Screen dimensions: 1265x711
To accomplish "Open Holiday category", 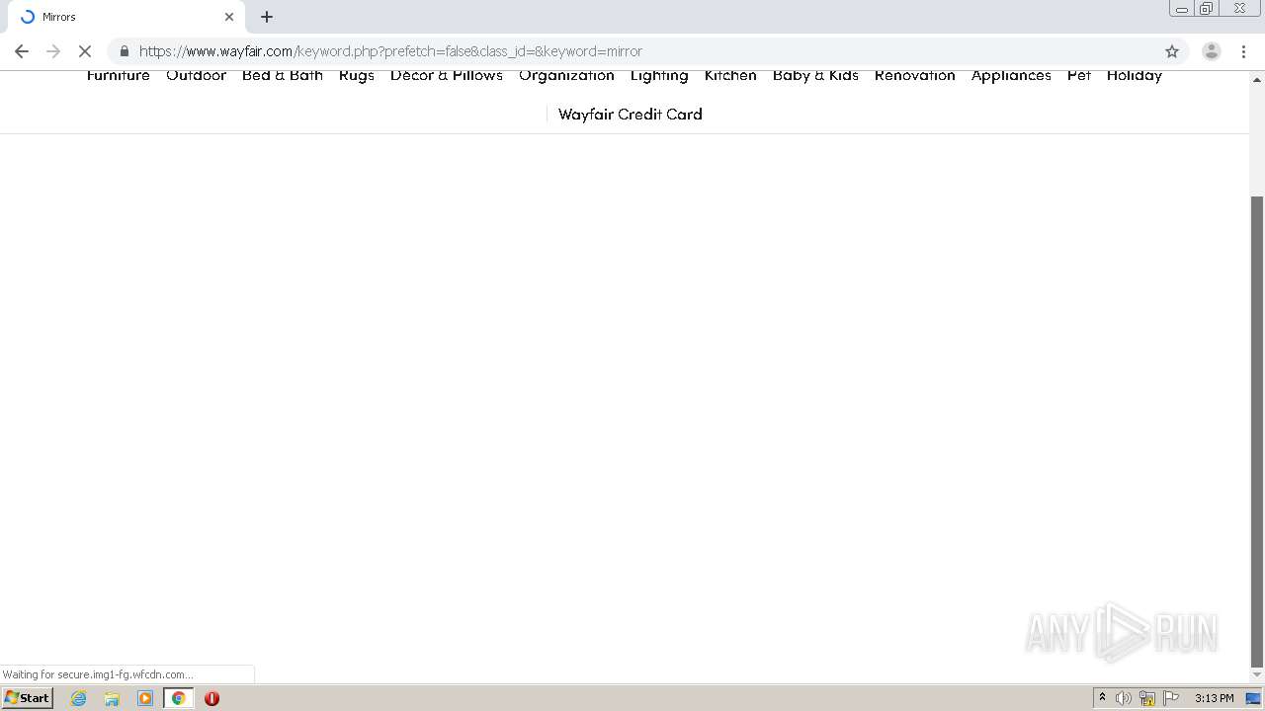I will pos(1135,76).
